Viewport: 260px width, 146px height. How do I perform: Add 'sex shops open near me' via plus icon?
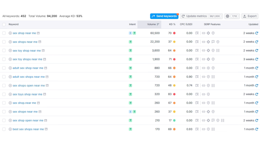pyautogui.click(x=10, y=85)
